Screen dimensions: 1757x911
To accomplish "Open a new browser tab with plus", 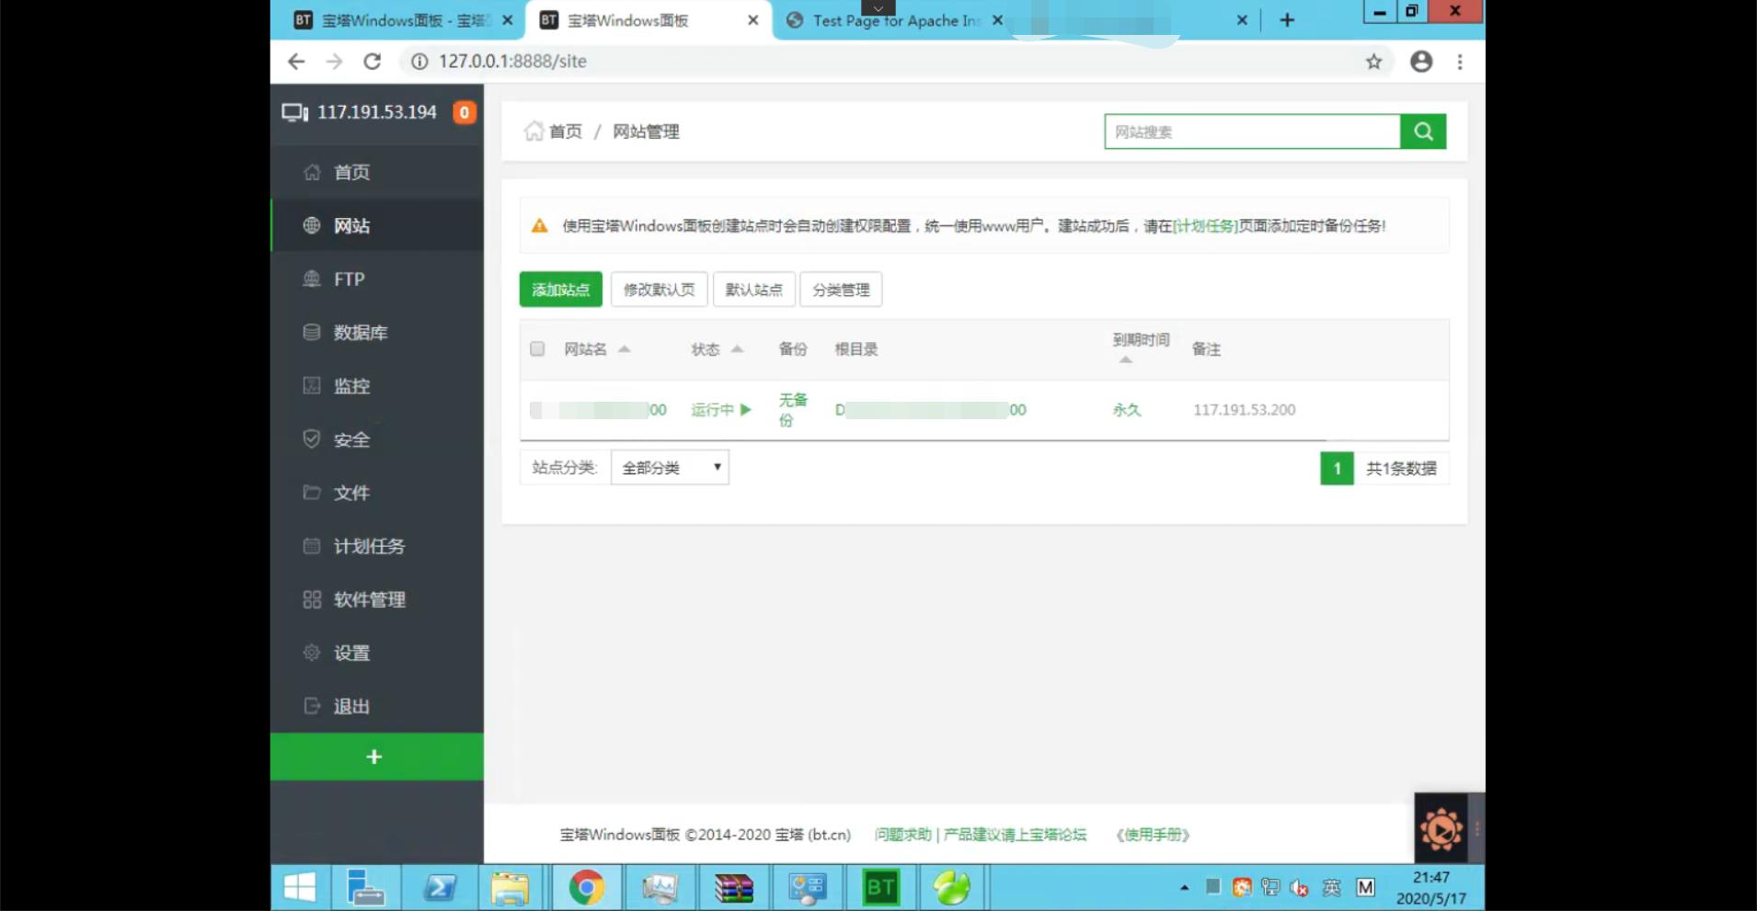I will [1287, 20].
